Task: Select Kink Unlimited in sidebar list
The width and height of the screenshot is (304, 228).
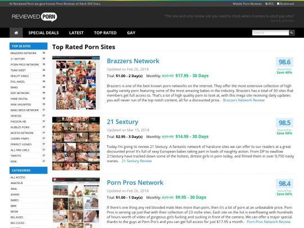Action: tap(21, 105)
